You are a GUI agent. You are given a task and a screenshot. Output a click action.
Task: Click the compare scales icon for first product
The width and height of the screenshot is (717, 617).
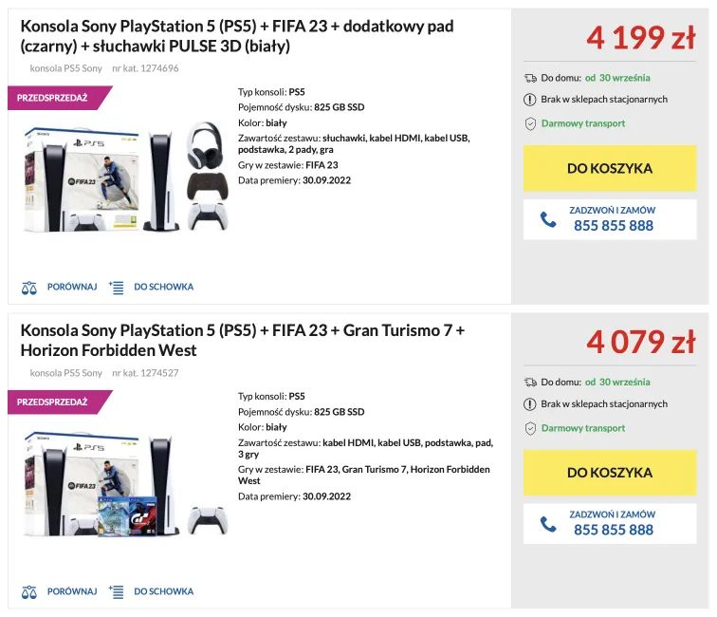pyautogui.click(x=28, y=287)
